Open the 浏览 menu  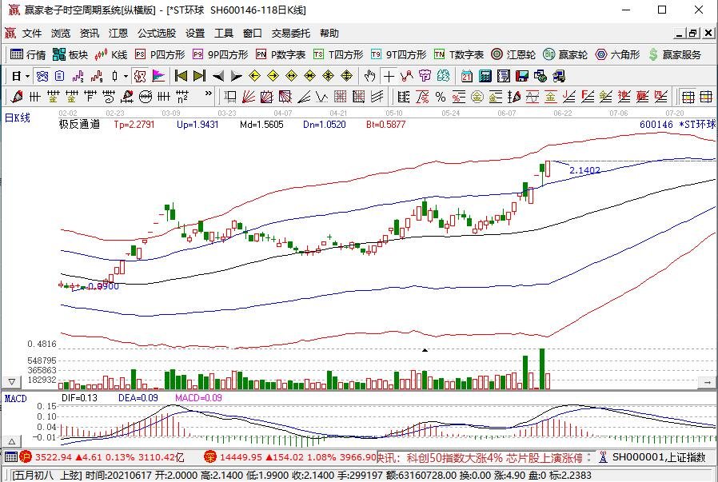(61, 34)
